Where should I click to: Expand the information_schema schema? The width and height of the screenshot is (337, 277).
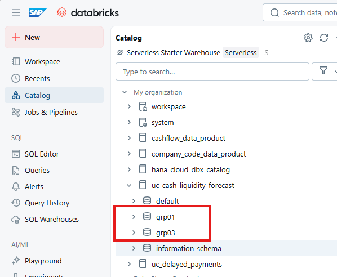[134, 248]
